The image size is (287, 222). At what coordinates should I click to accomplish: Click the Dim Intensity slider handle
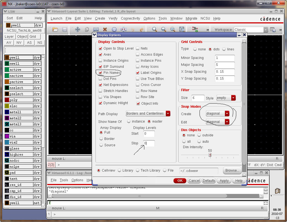(210, 155)
